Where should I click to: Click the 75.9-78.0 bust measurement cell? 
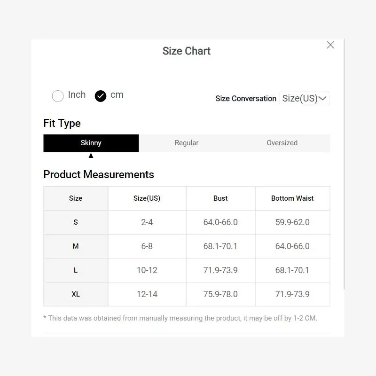point(220,294)
